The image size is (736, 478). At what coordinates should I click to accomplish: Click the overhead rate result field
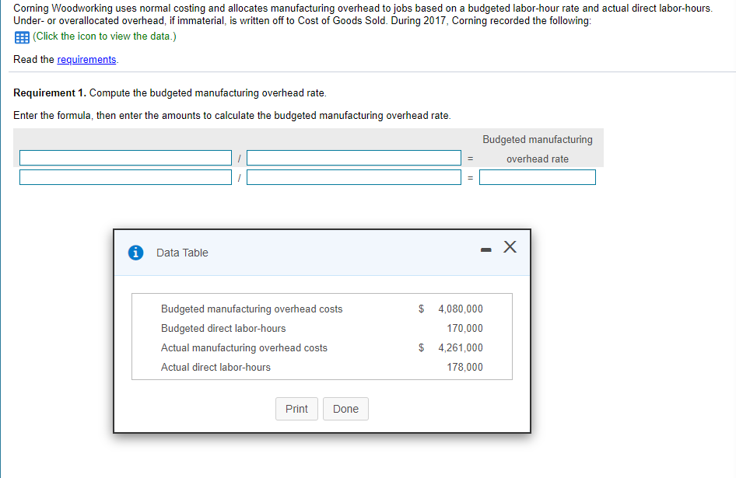(538, 177)
